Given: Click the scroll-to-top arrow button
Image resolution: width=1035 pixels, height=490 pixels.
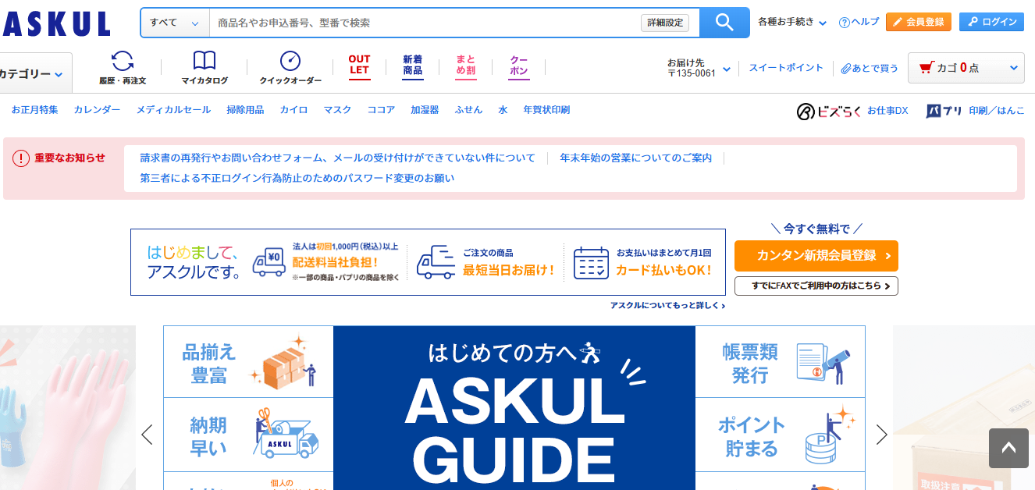Looking at the screenshot, I should (x=1008, y=448).
